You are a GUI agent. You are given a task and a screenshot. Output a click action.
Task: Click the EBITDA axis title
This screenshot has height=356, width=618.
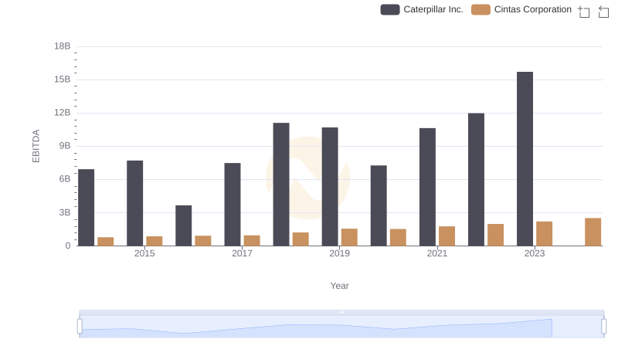pyautogui.click(x=36, y=146)
